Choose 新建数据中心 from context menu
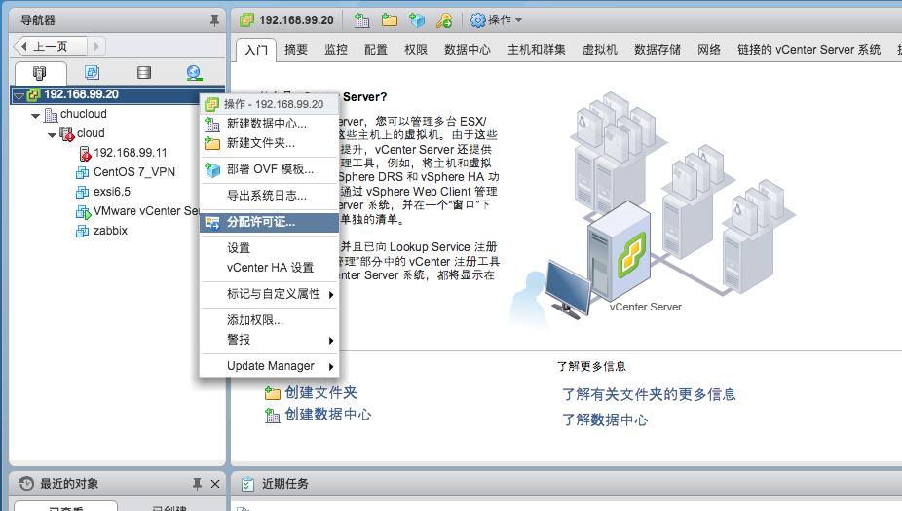The width and height of the screenshot is (902, 511). click(x=269, y=124)
